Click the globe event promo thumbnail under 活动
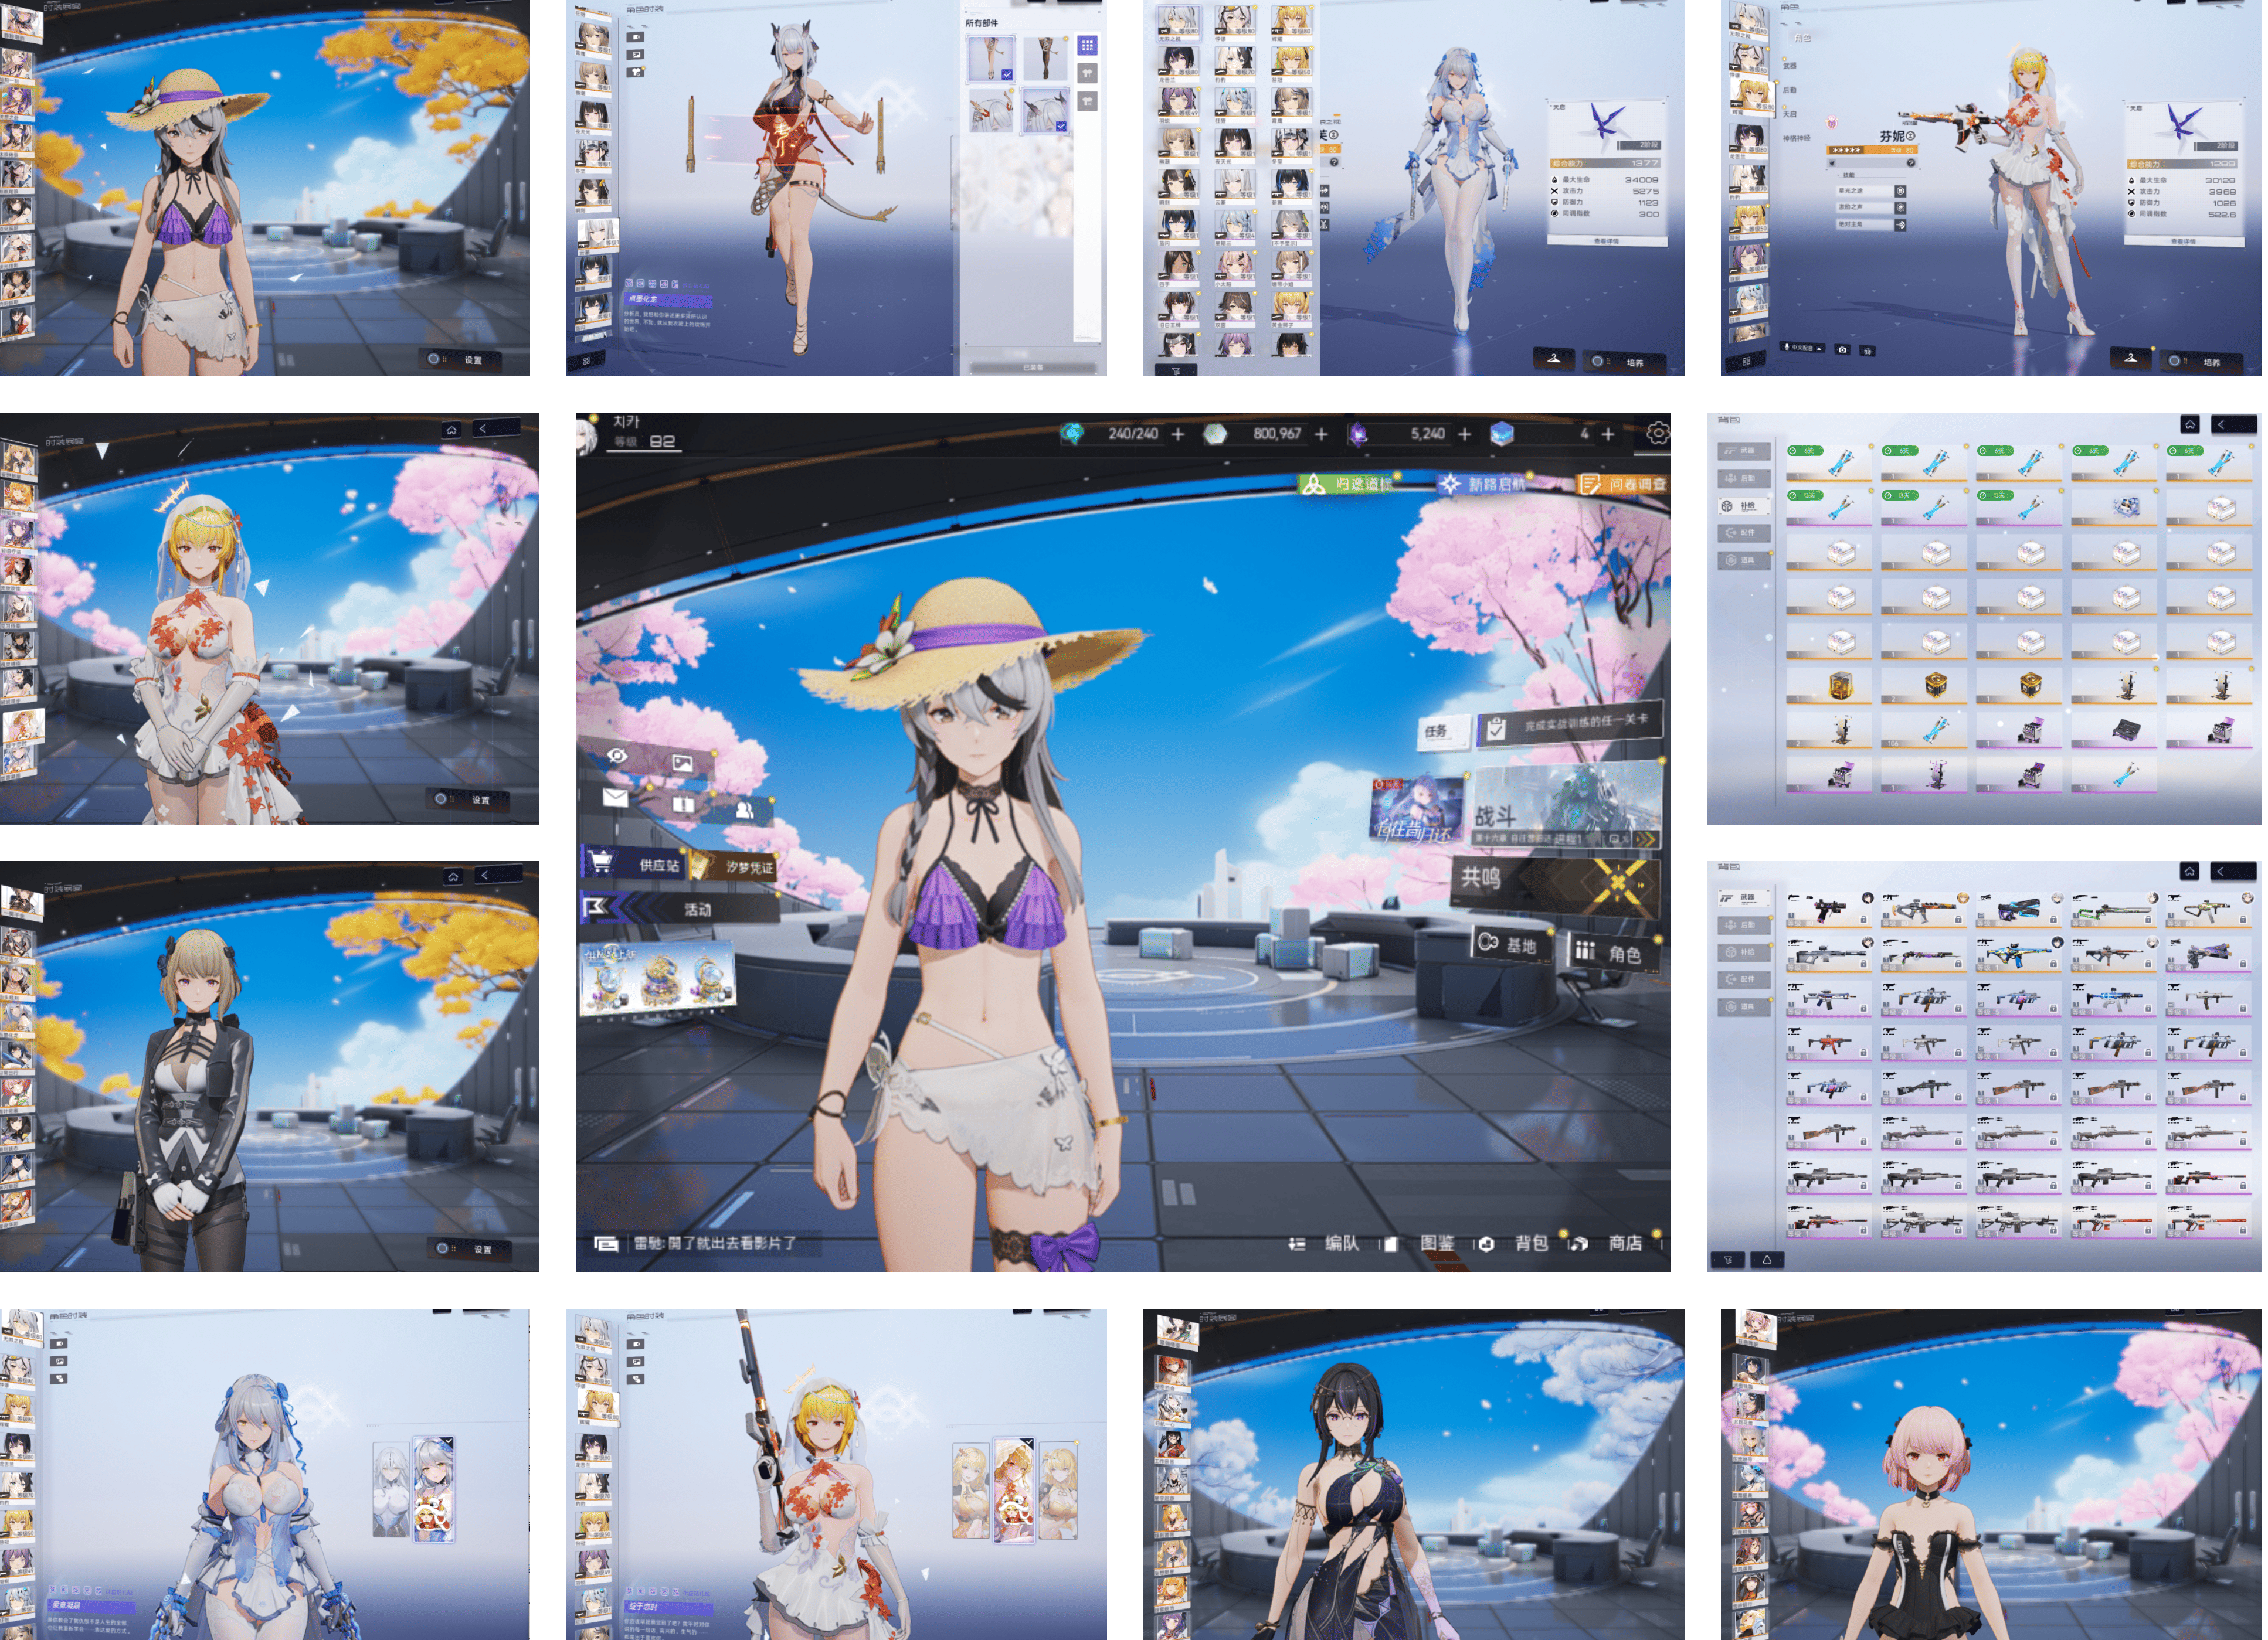This screenshot has width=2268, height=1640. point(657,978)
